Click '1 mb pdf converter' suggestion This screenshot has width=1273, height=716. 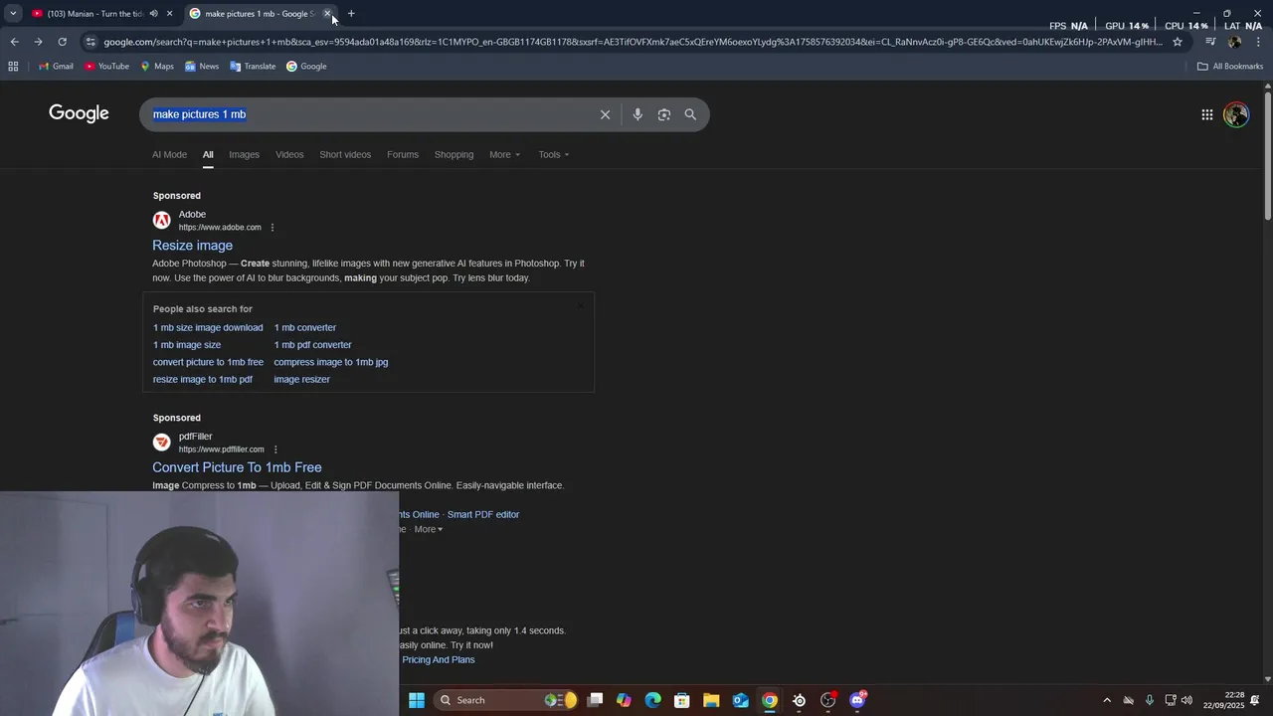coord(312,345)
